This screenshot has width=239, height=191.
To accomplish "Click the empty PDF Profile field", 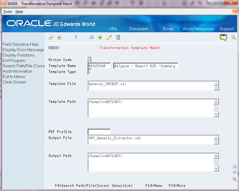I will [99, 132].
